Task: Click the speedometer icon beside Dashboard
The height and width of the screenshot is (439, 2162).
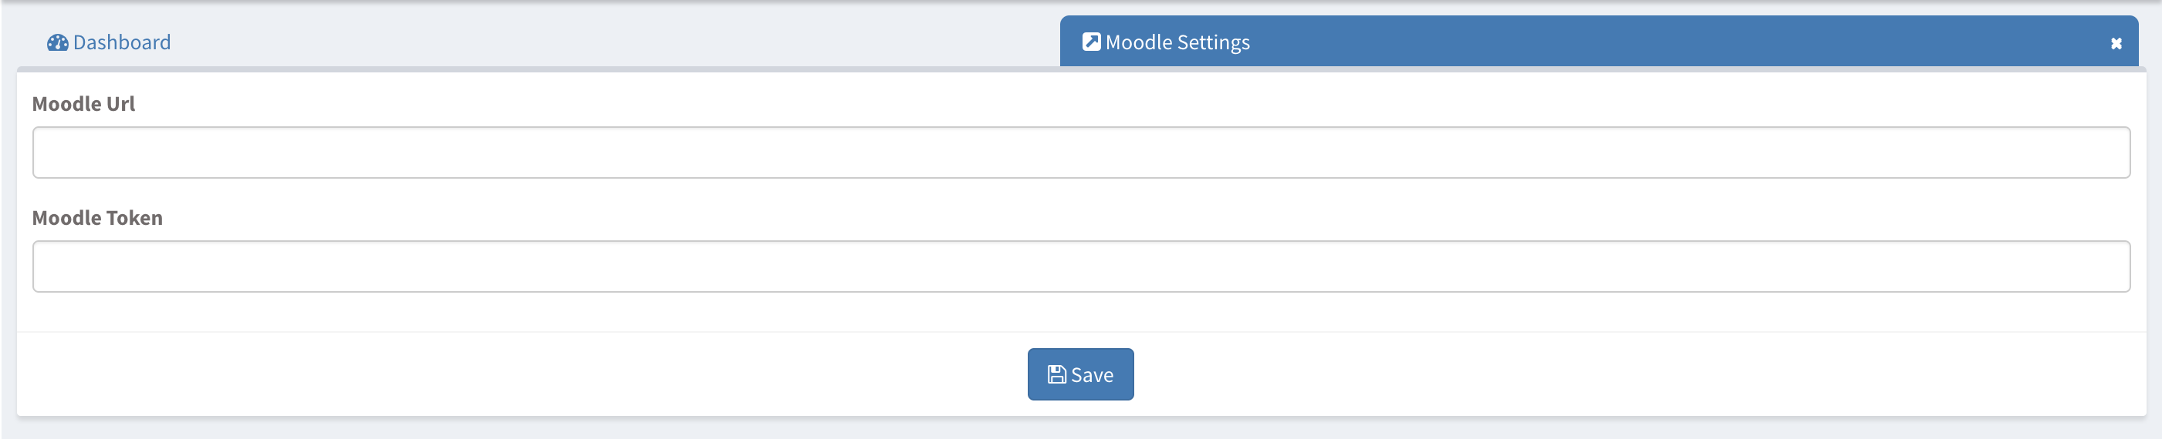Action: pos(57,42)
